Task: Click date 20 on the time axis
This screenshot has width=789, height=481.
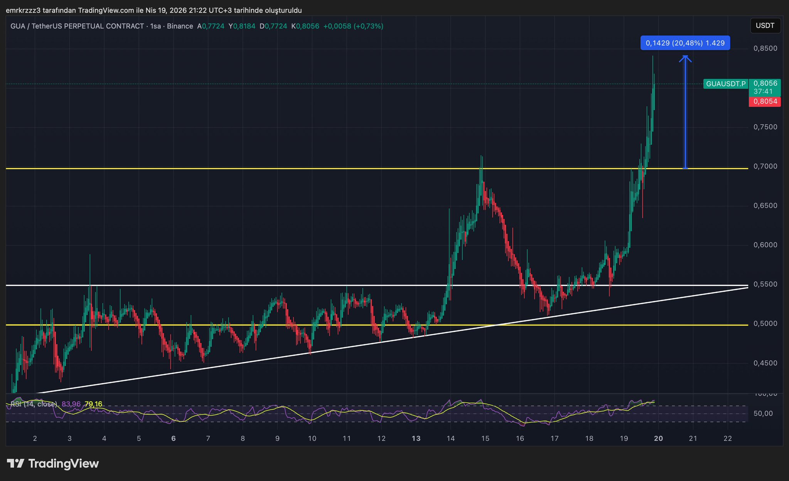Action: pos(658,438)
